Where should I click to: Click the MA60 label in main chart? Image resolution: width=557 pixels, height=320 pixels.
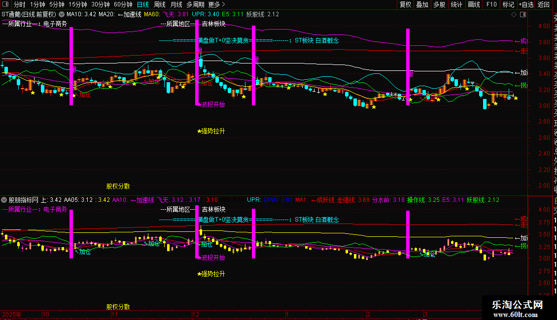tap(152, 14)
